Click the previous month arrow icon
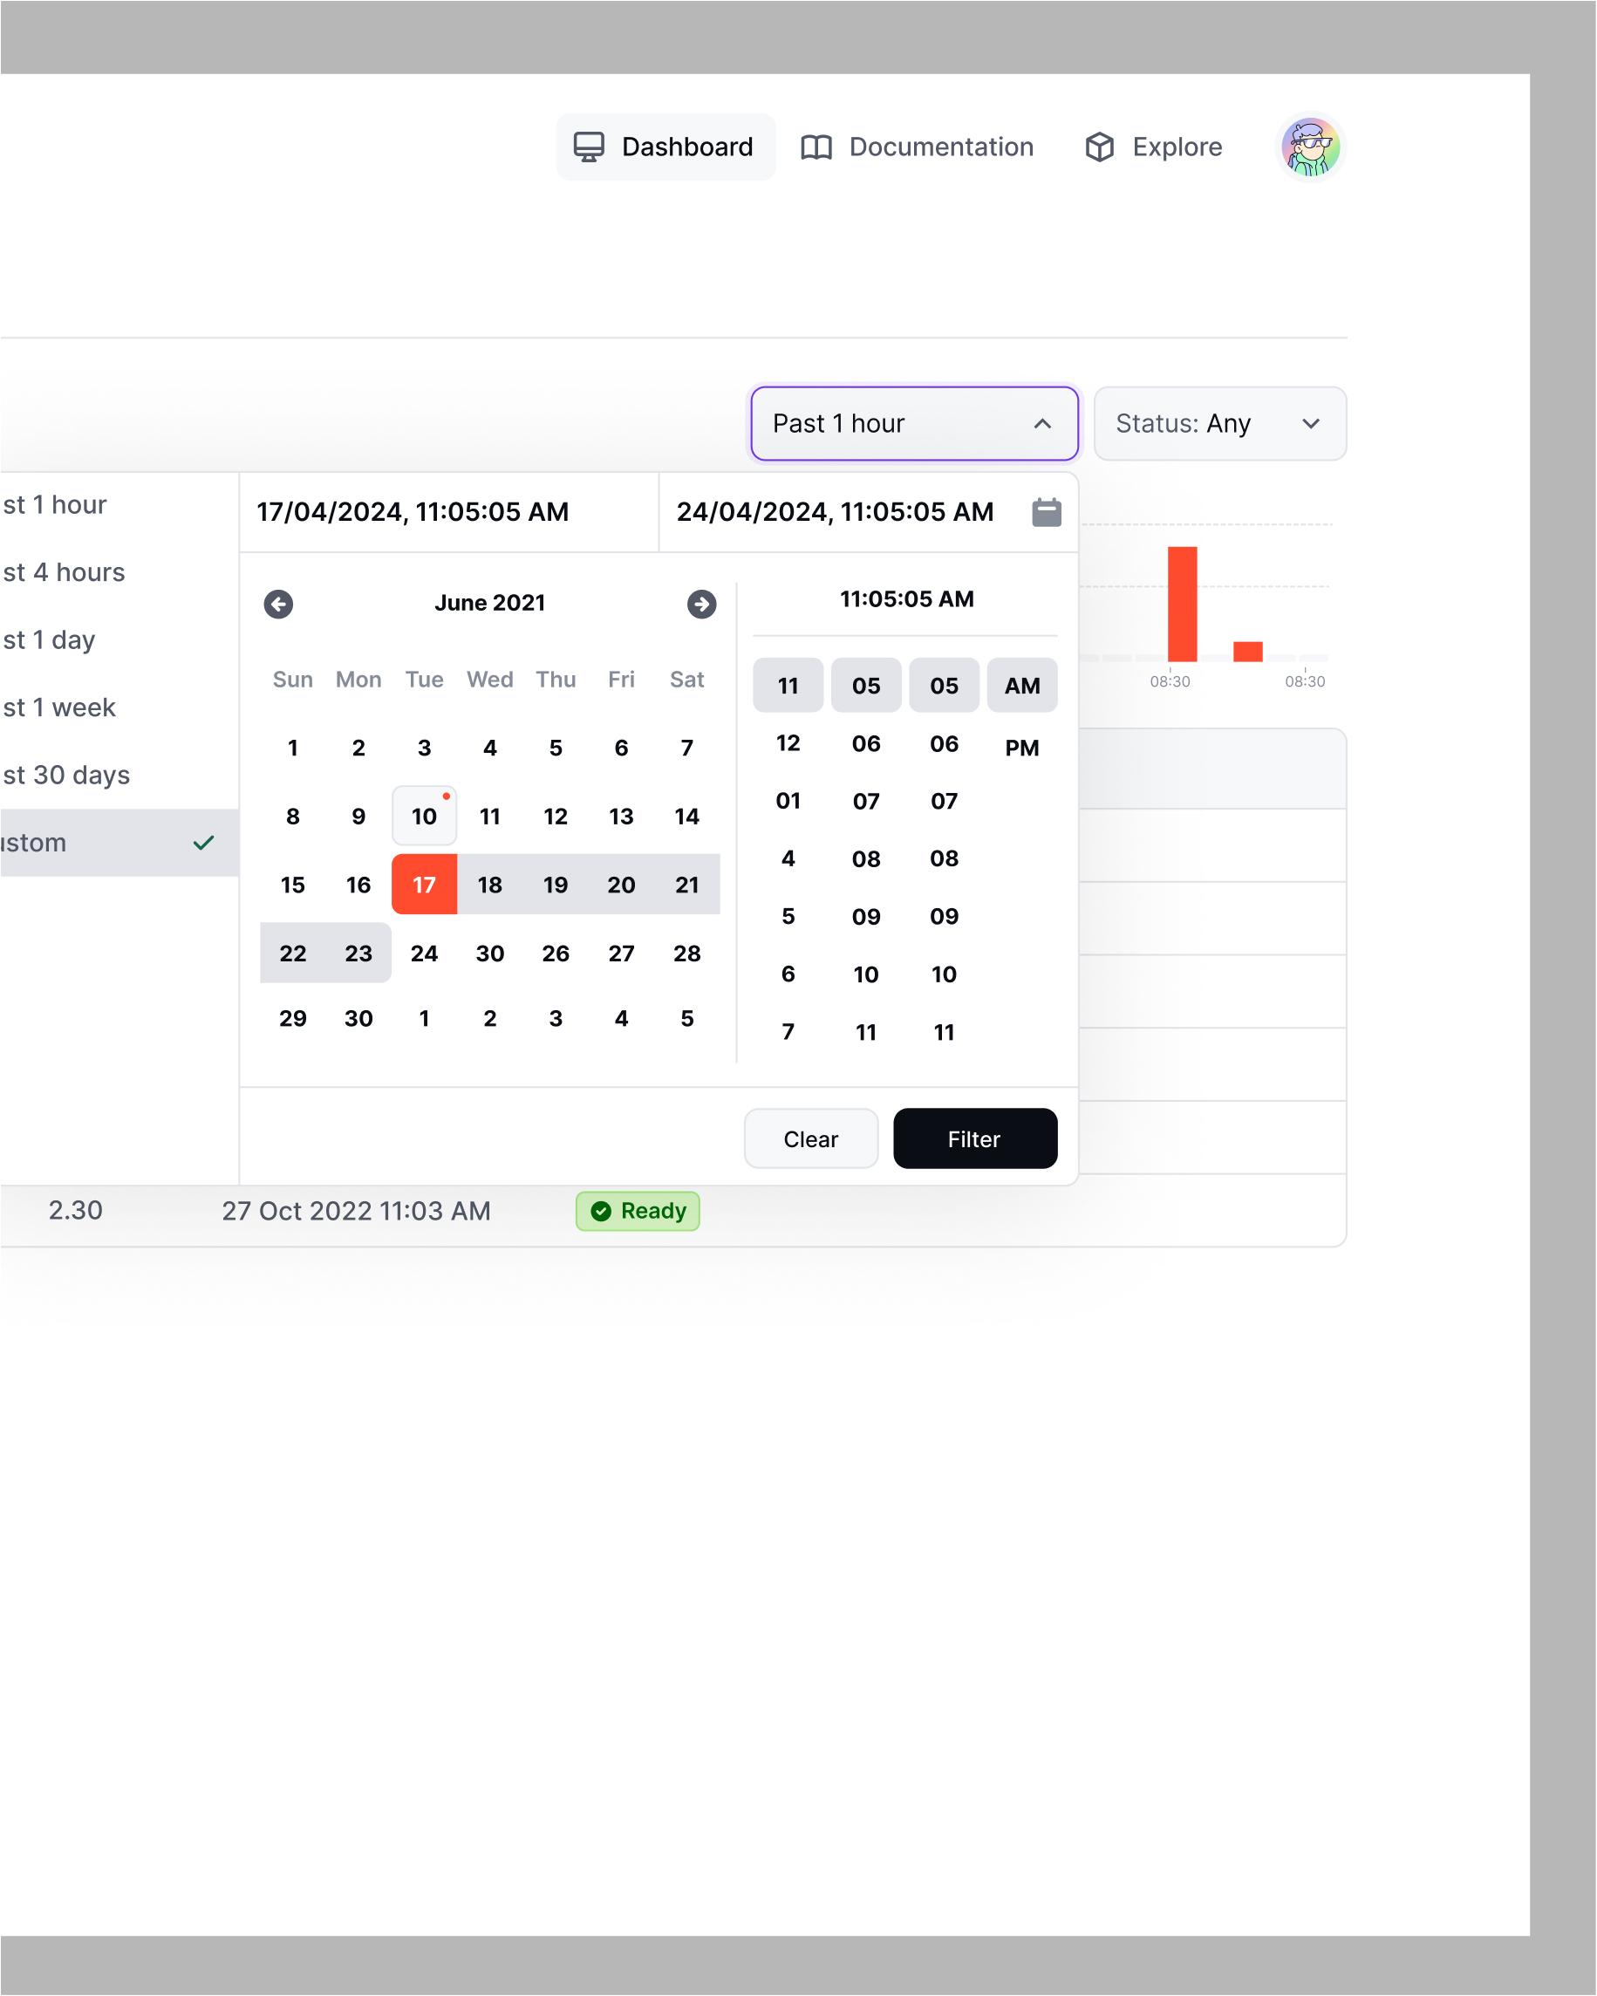The width and height of the screenshot is (1597, 1996). pyautogui.click(x=277, y=605)
